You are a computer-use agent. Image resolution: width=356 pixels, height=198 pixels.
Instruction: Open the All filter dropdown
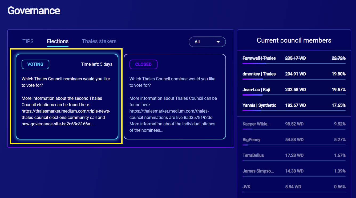coord(207,42)
